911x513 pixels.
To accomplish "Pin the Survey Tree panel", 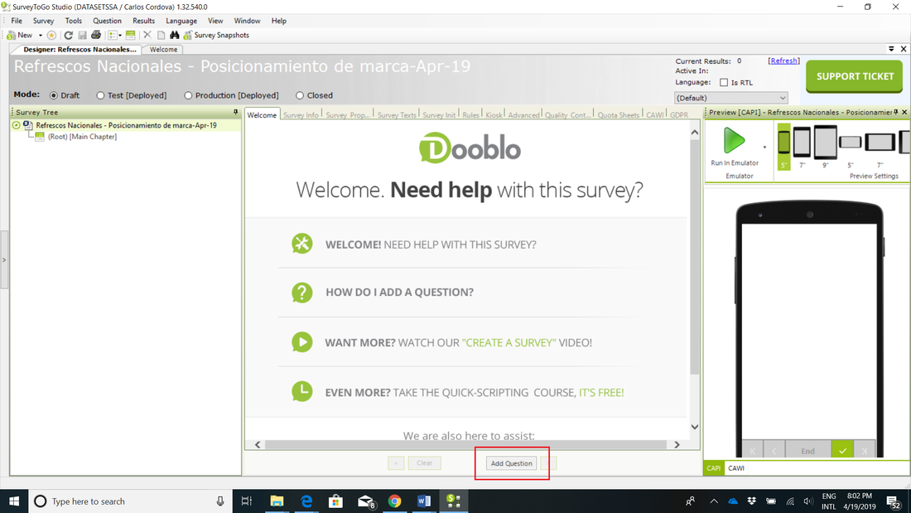I will pyautogui.click(x=235, y=112).
